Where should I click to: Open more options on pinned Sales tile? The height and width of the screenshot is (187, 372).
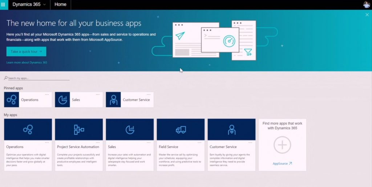98,95
